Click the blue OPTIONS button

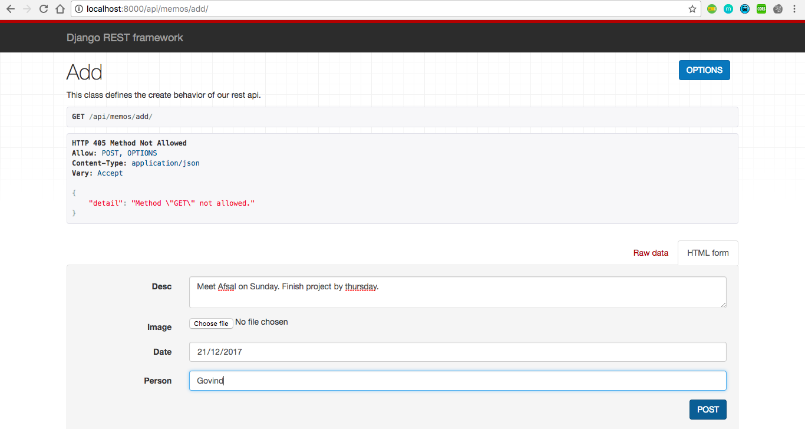704,70
